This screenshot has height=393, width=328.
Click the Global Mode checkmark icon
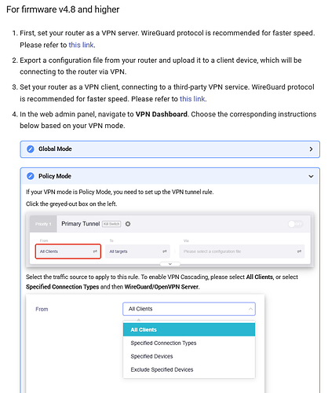[x=31, y=149]
